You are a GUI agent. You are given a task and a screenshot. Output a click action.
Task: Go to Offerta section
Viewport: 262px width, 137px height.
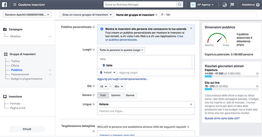click(15, 66)
